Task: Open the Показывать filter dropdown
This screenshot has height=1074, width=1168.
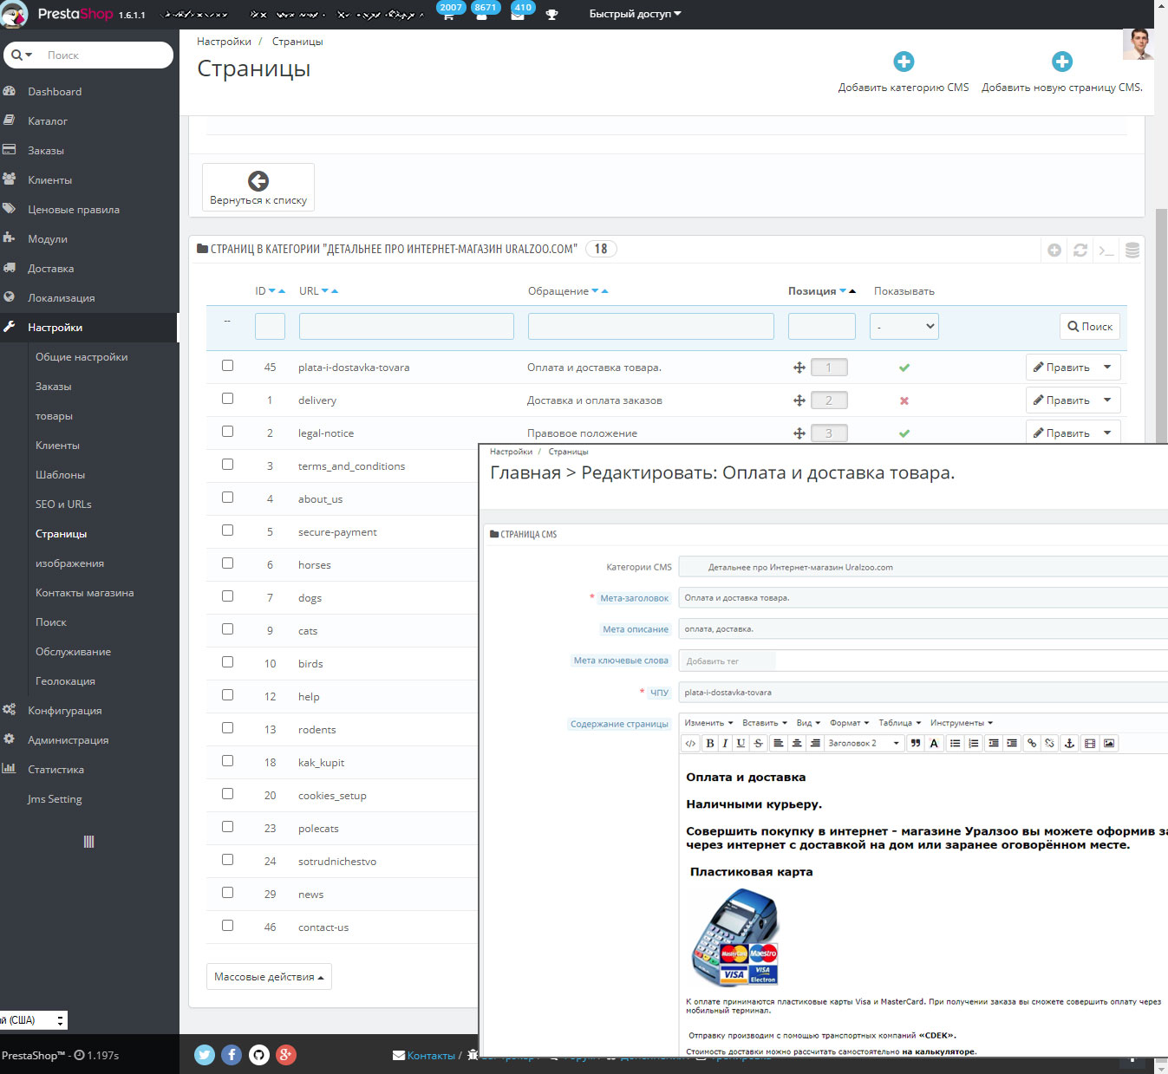Action: (904, 327)
